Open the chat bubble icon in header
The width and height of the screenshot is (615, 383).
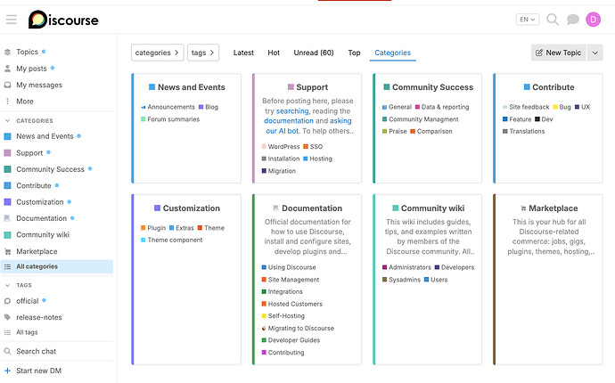click(x=572, y=20)
